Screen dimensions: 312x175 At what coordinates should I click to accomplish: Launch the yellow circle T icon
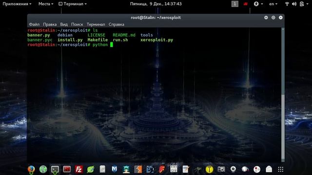point(209,169)
